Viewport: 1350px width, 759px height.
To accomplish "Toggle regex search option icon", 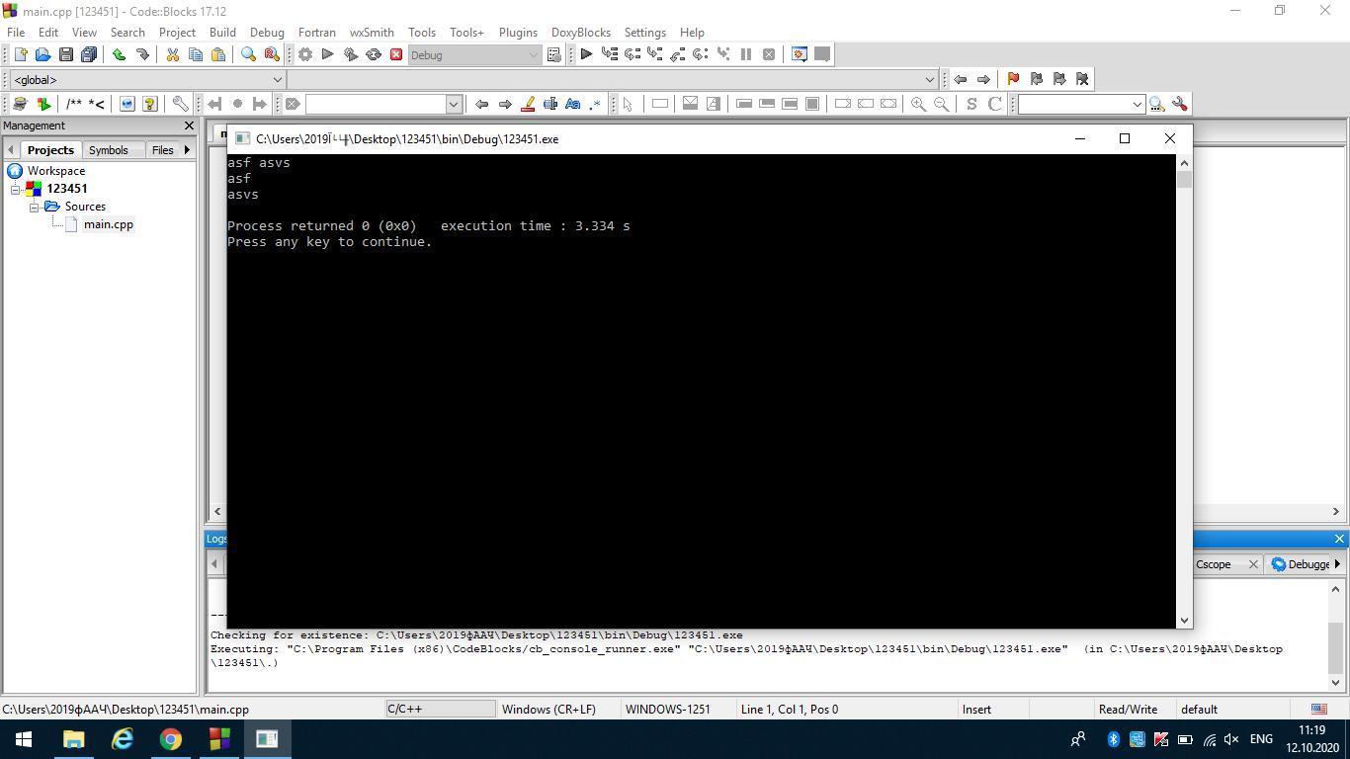I will click(x=595, y=104).
